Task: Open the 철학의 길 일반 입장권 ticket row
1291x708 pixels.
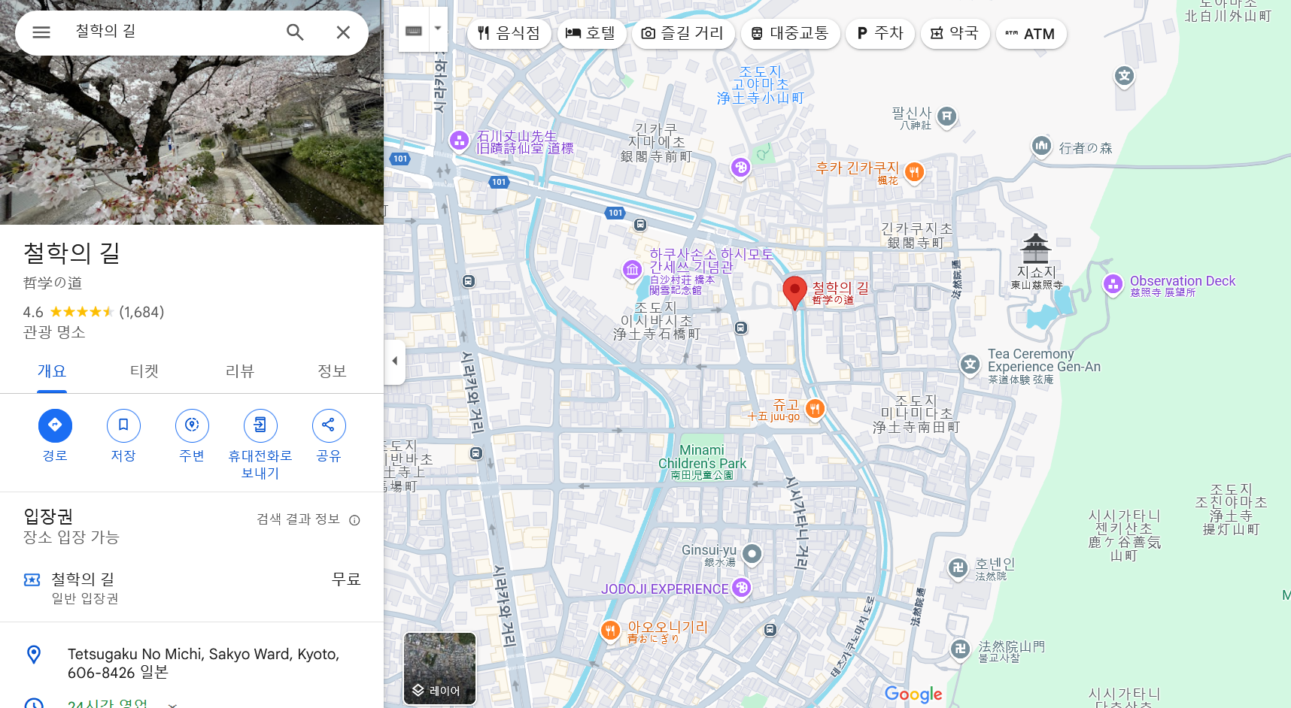Action: [x=192, y=588]
